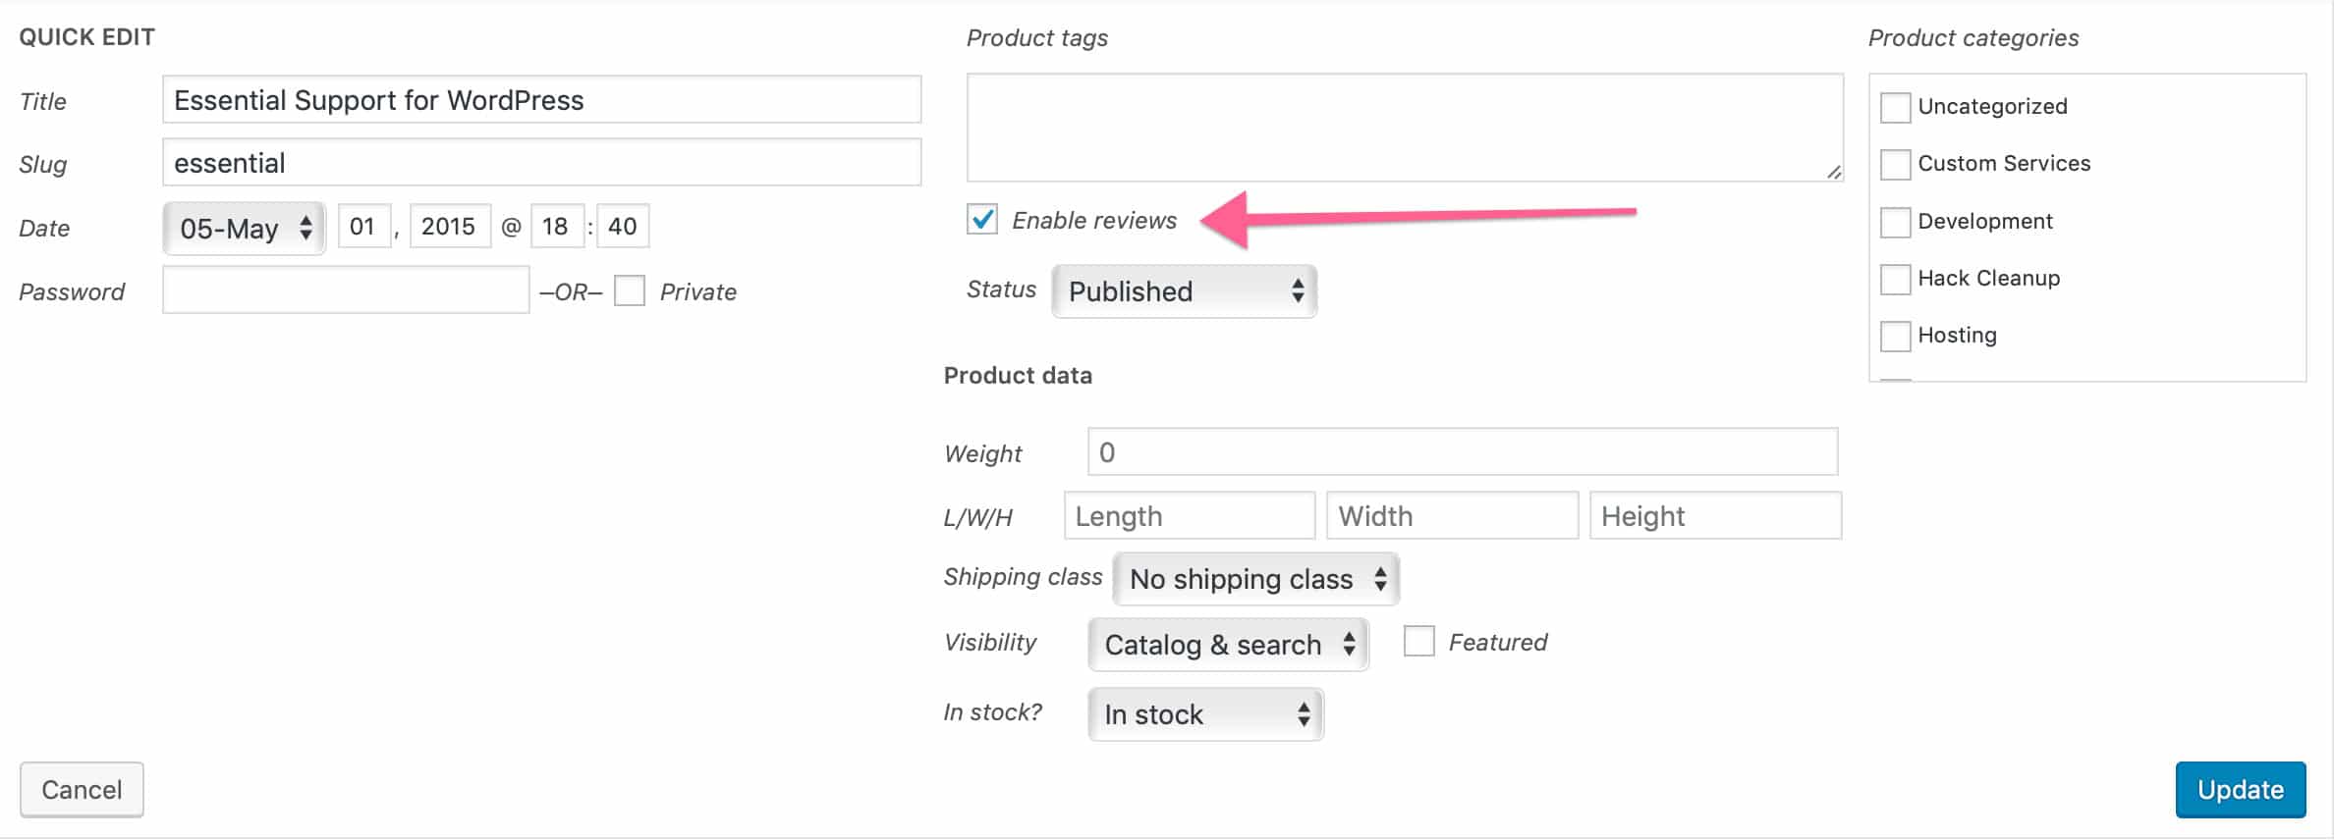Open the Visibility dropdown Catalog & search

click(1228, 645)
